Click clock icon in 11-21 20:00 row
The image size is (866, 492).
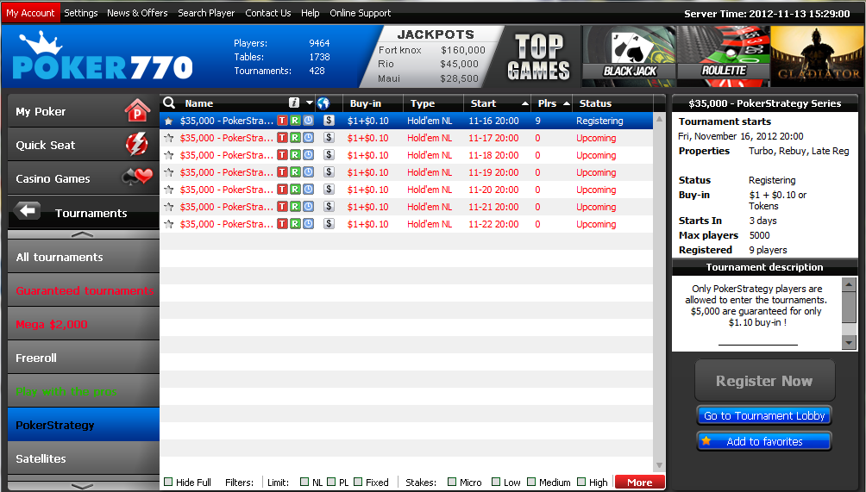click(308, 207)
